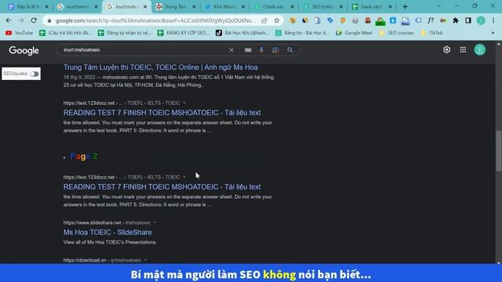The image size is (502, 282).
Task: Open the Google account avatar
Action: pos(480,50)
